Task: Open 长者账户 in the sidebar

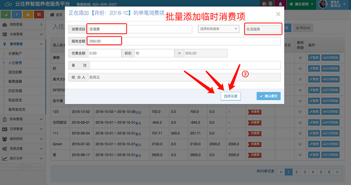Action: [x=16, y=54]
